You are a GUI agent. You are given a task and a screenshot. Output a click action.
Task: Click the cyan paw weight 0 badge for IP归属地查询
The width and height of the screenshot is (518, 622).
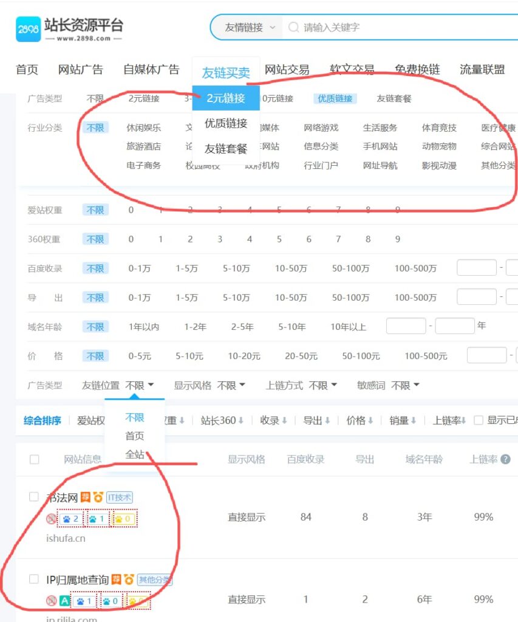(x=110, y=601)
